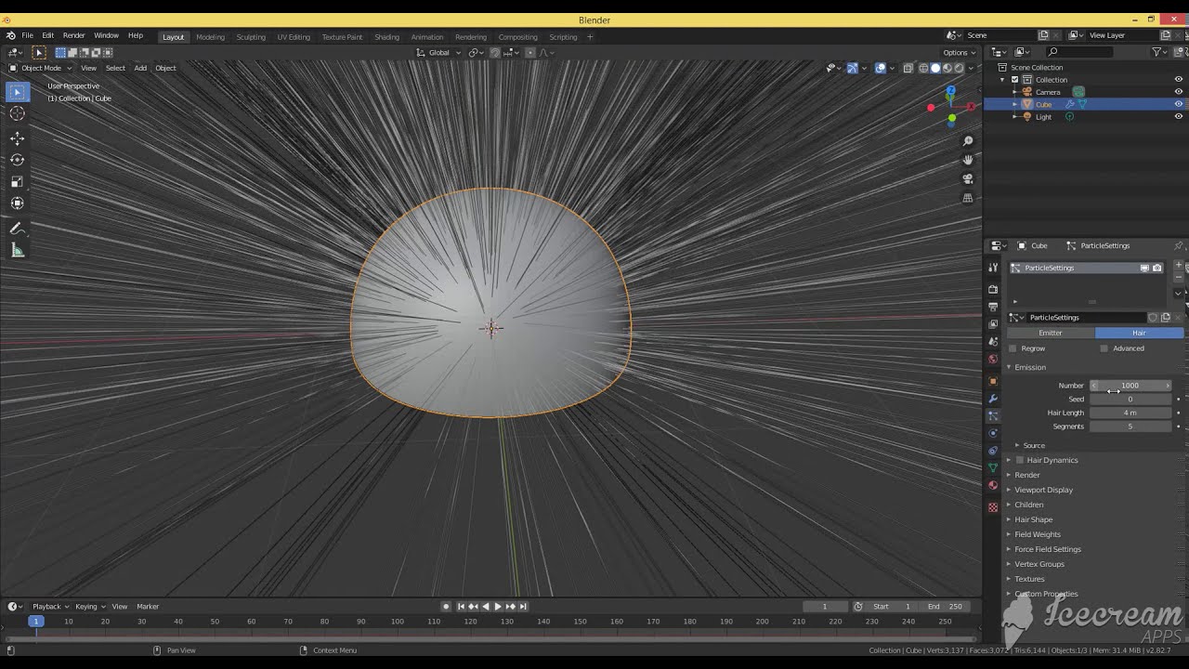Click the viewport zoom magnifier icon
This screenshot has height=669, width=1189.
tap(968, 141)
